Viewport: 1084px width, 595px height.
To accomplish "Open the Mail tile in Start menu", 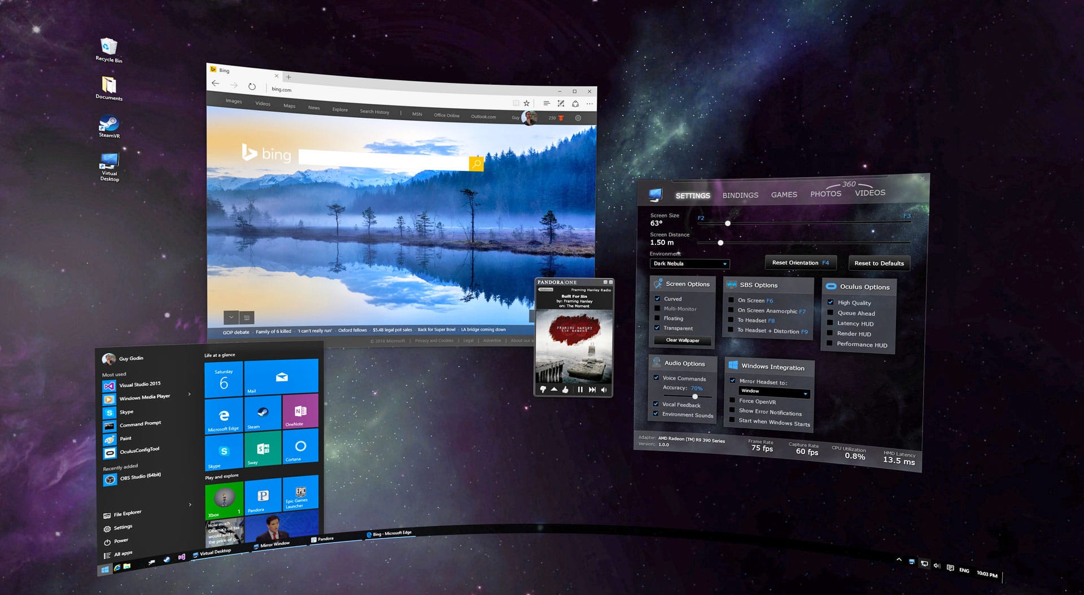I will coord(281,377).
